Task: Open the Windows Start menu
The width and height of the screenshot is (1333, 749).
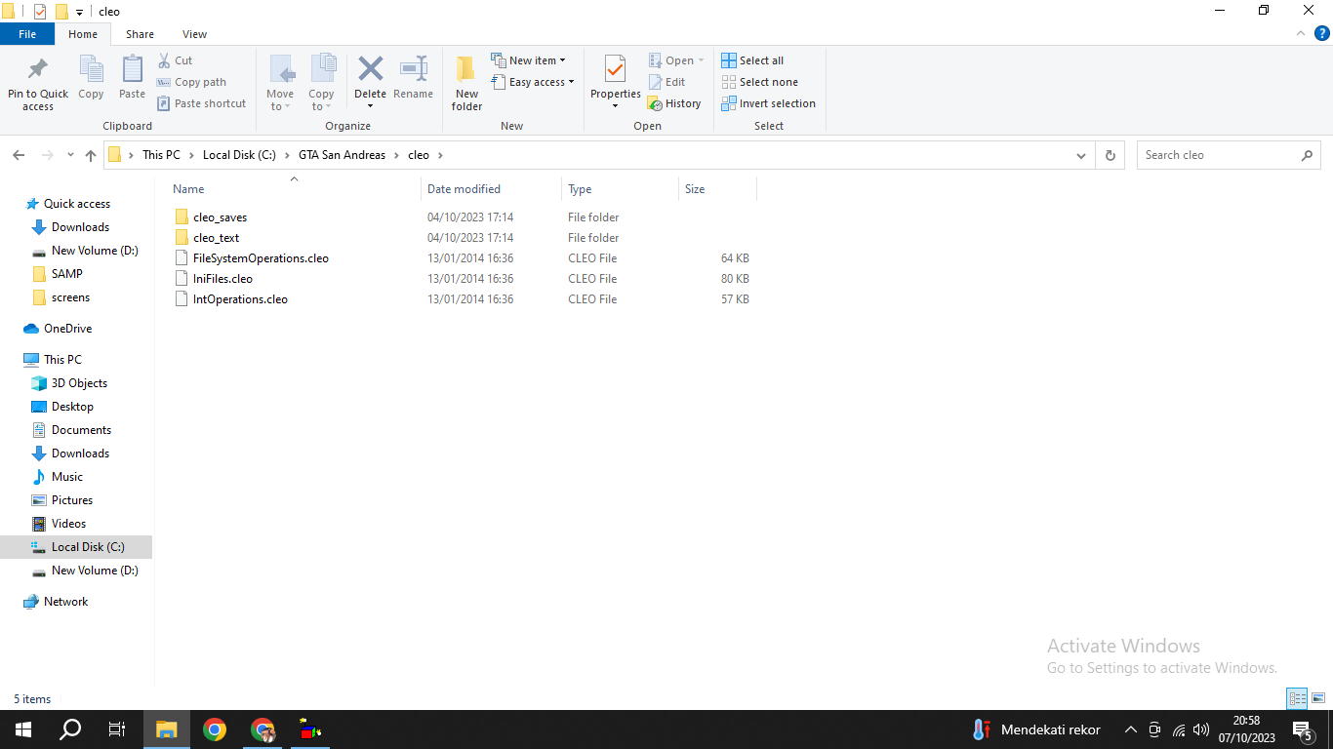Action: click(x=22, y=729)
